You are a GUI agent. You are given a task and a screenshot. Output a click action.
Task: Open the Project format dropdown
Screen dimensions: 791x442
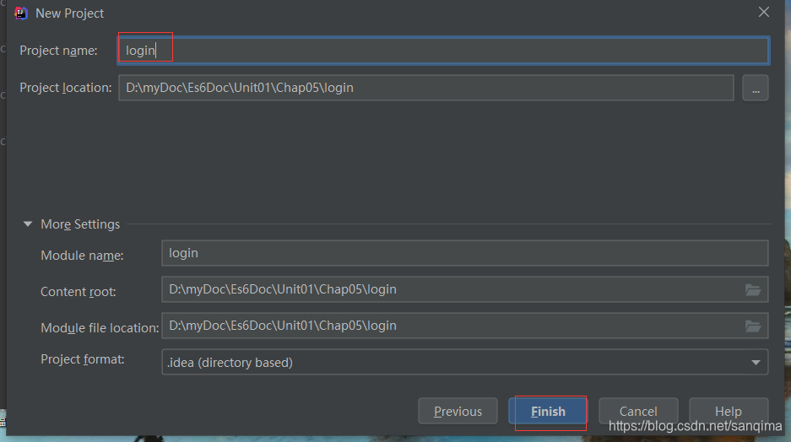point(464,362)
